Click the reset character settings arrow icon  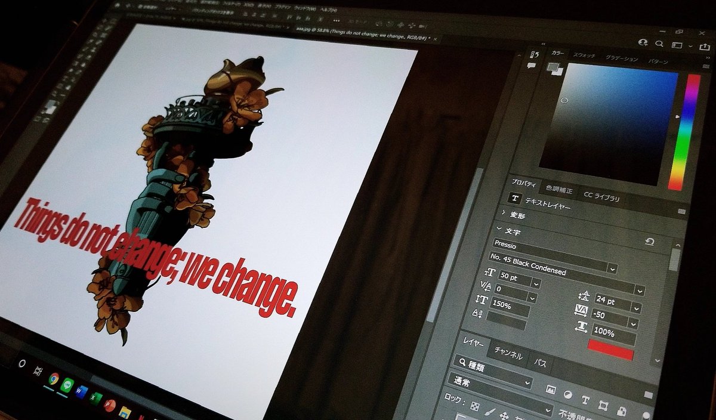click(x=650, y=242)
